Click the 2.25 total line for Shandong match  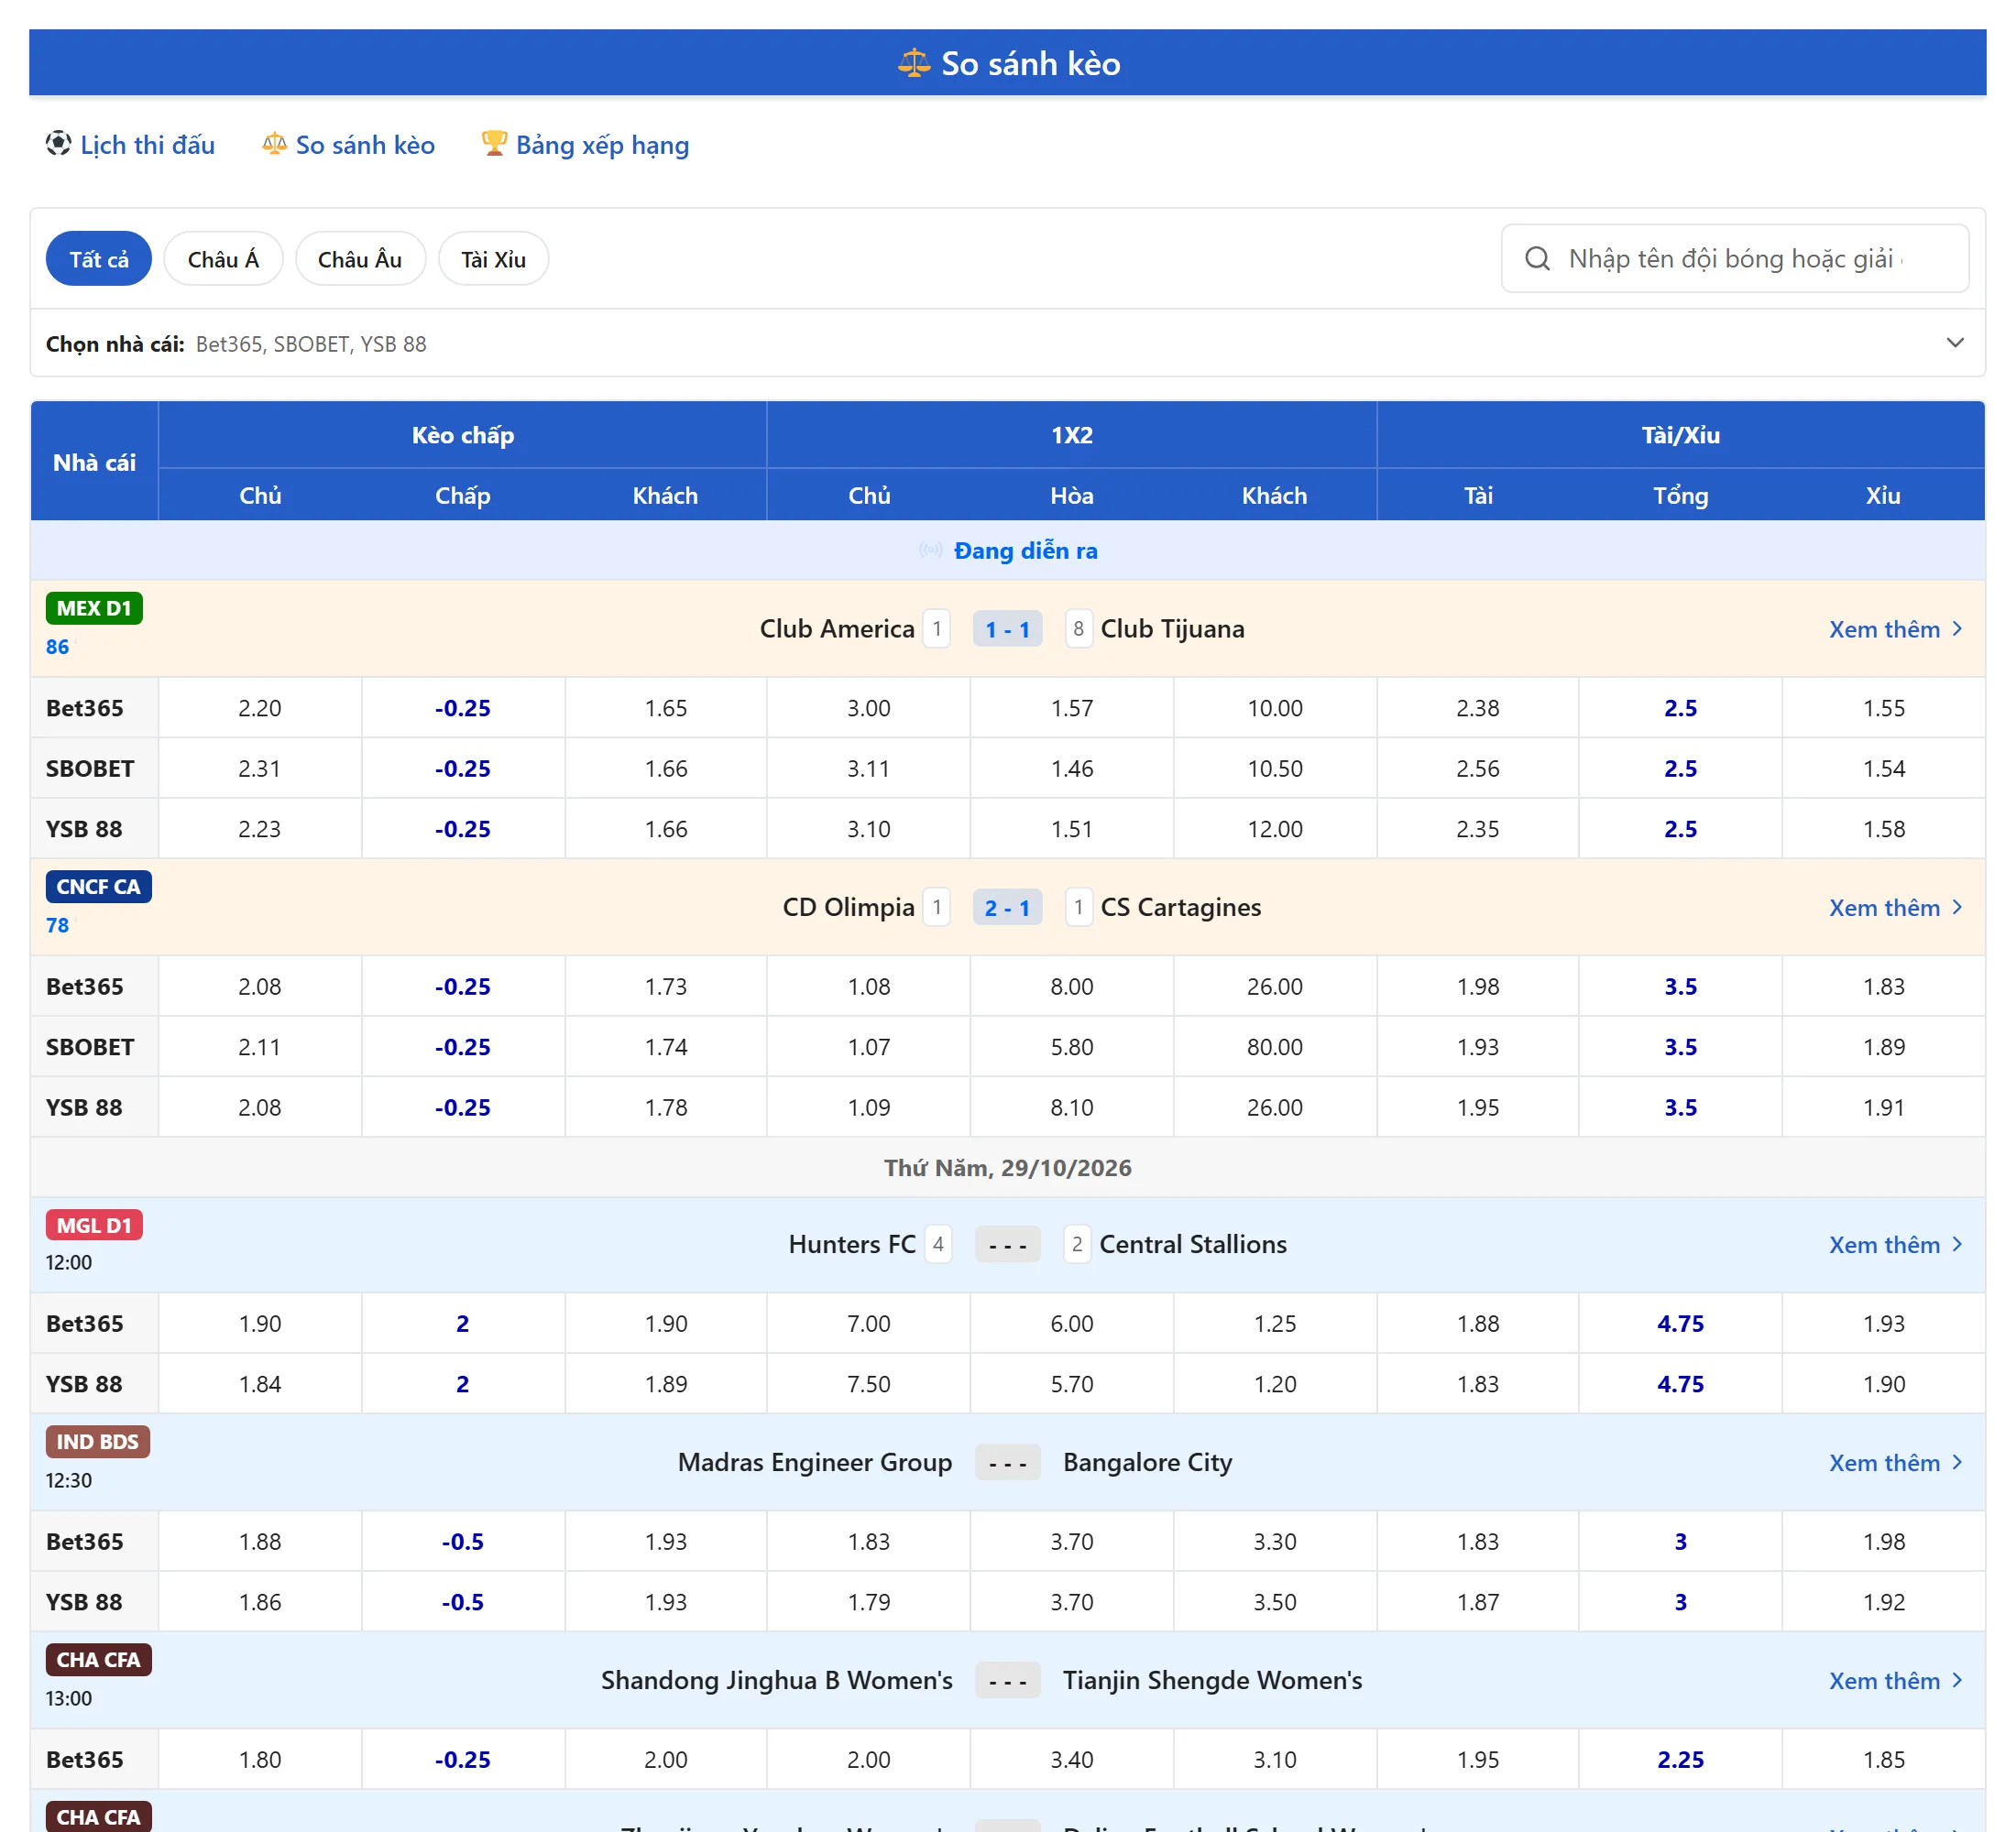1680,1759
